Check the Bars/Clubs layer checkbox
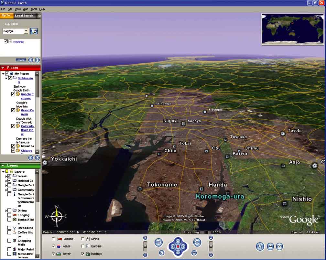This screenshot has width=326, height=260. (9, 228)
